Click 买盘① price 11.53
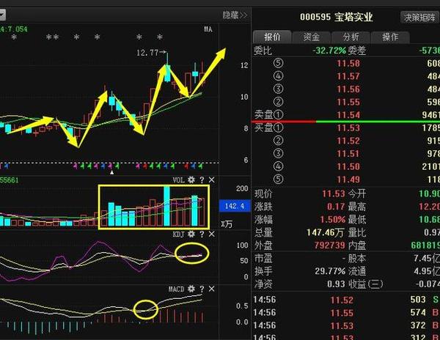Image resolution: width=440 pixels, height=340 pixels. [x=348, y=127]
